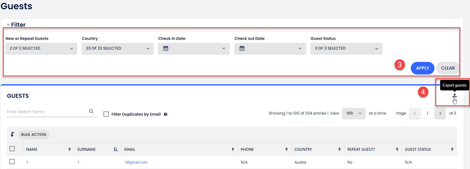The height and width of the screenshot is (169, 470).
Task: Click the calendar icon in Check out Date
Action: coord(242,48)
